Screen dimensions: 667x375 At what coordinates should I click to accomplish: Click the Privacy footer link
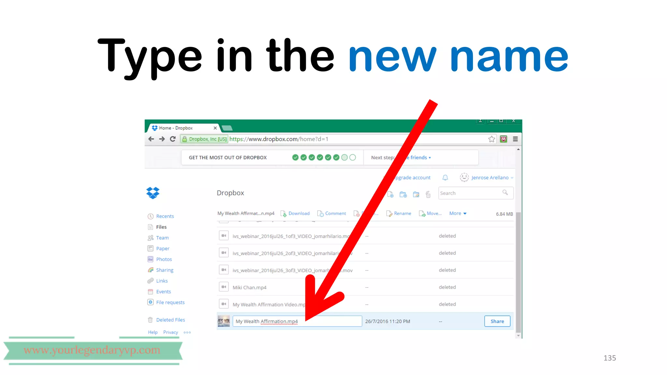pos(171,332)
